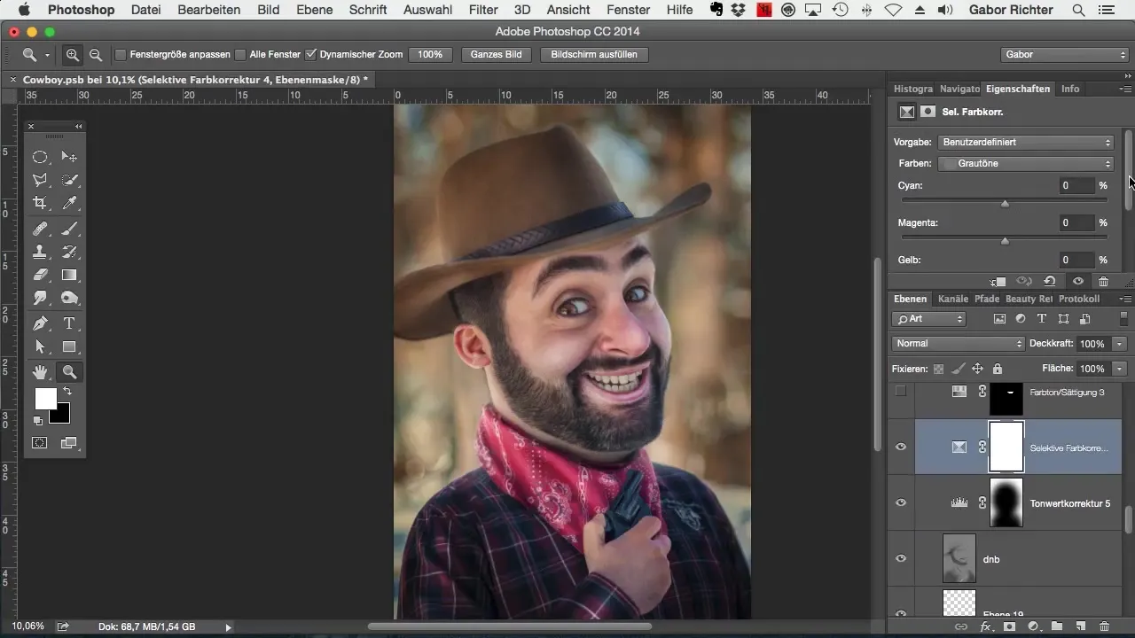Viewport: 1135px width, 638px height.
Task: Select the Eyedropper tool
Action: [69, 203]
